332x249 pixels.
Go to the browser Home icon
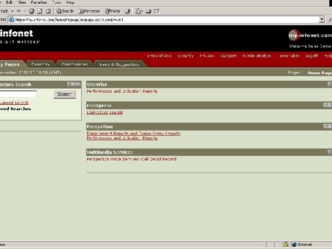48,11
